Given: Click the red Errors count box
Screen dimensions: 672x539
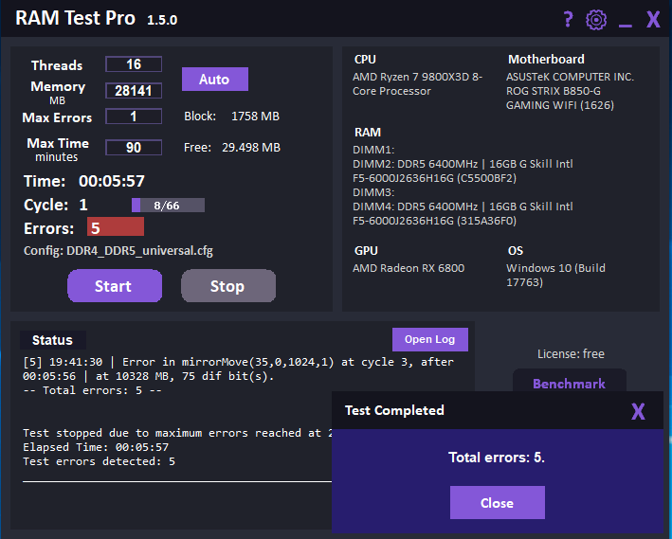Looking at the screenshot, I should click(116, 226).
